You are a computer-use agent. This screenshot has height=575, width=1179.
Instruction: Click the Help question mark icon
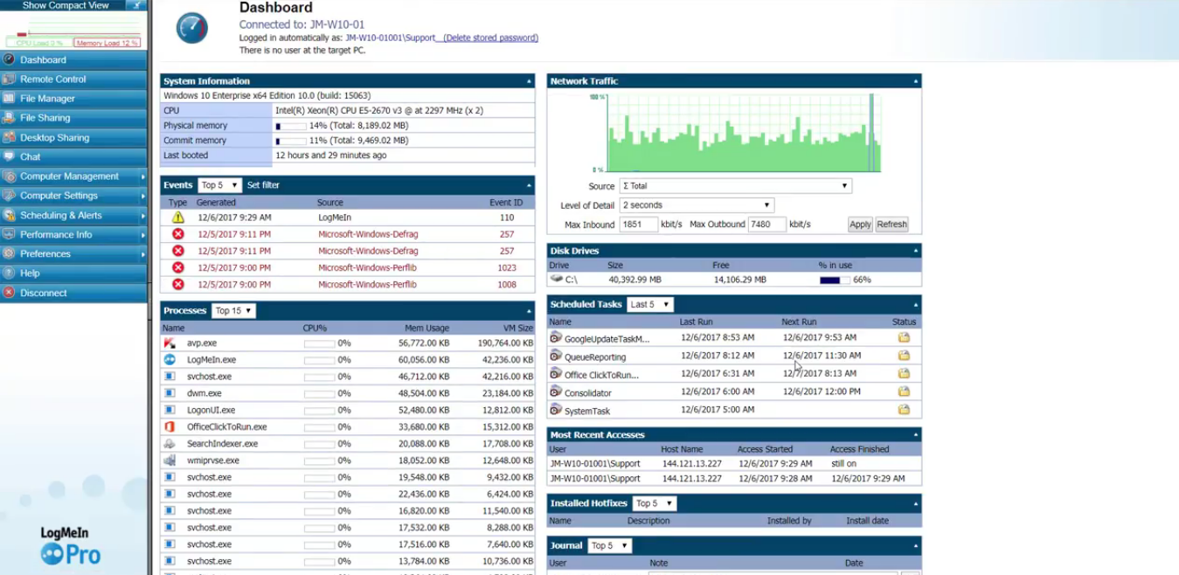pyautogui.click(x=9, y=274)
